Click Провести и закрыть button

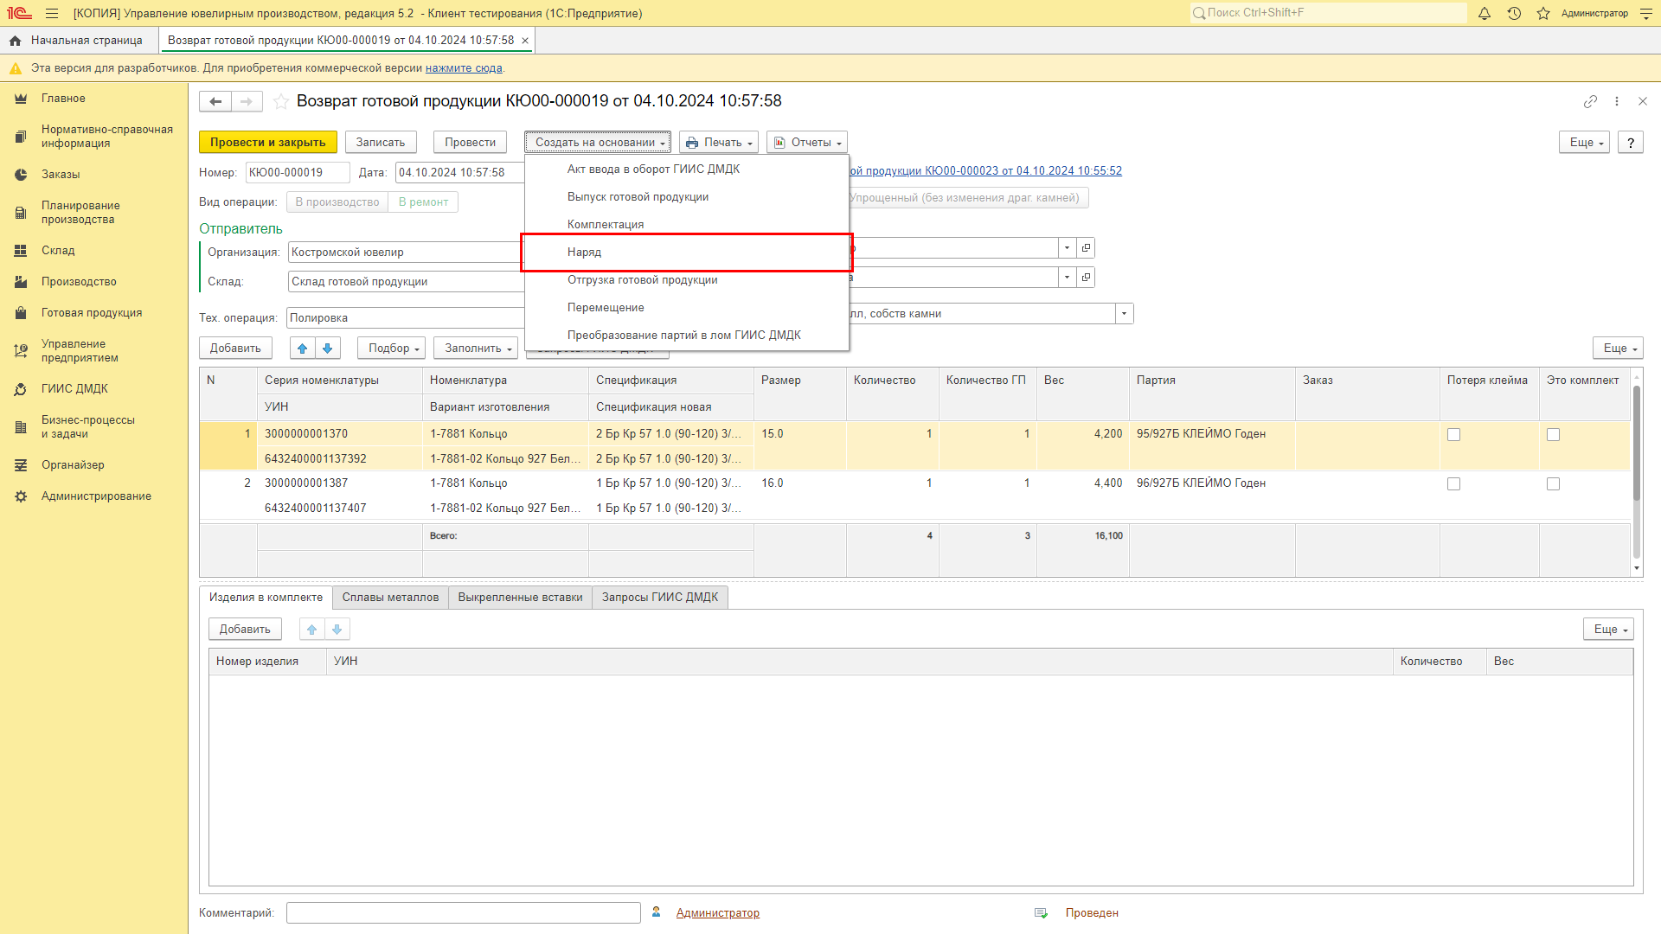267,142
